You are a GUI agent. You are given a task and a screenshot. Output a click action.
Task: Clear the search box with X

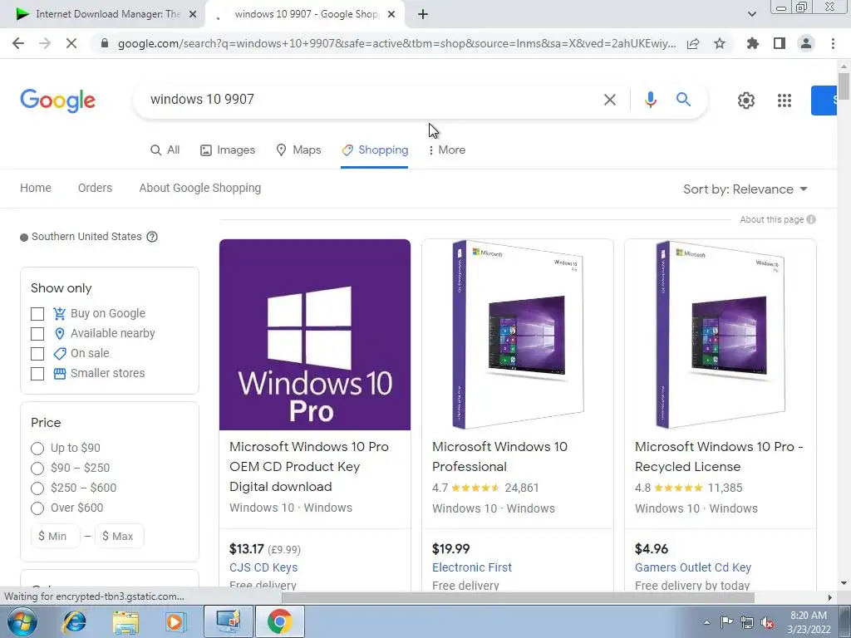(x=609, y=100)
